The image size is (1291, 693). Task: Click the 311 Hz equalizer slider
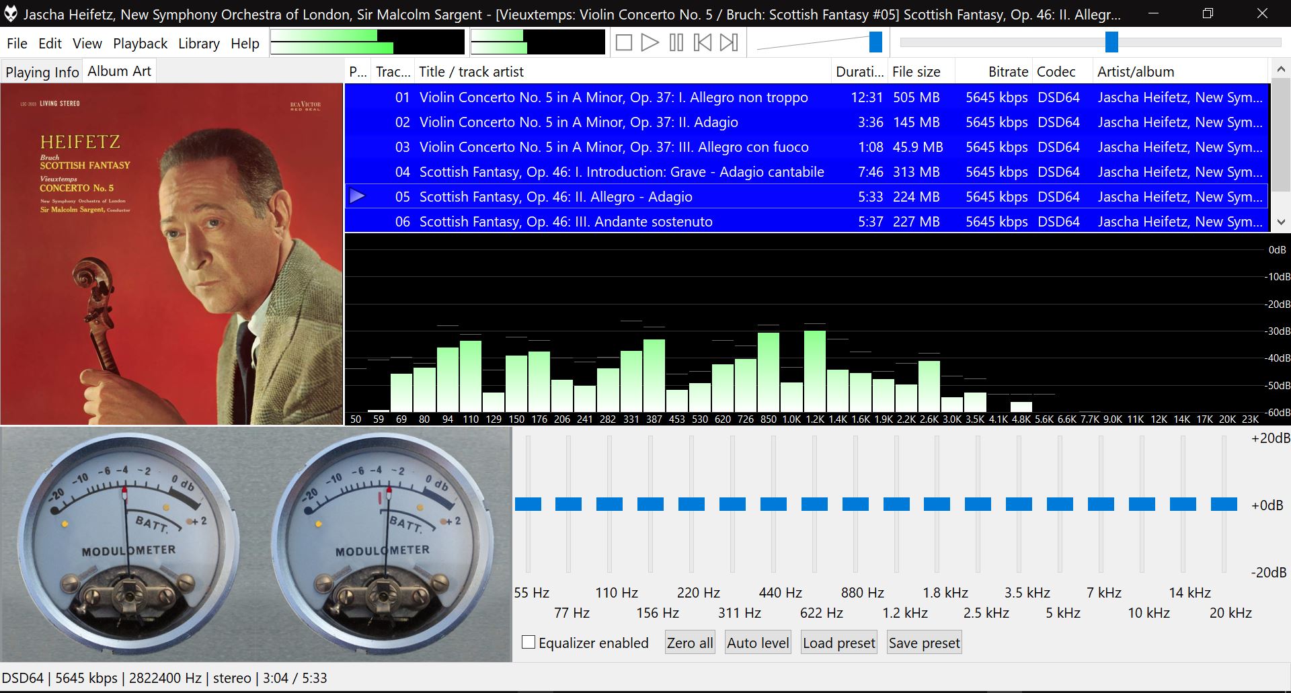click(733, 504)
